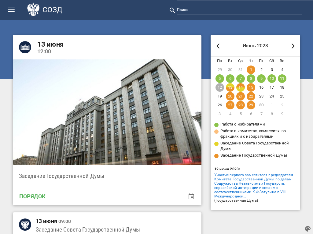Select June 11 in the calendar

[x=282, y=79]
